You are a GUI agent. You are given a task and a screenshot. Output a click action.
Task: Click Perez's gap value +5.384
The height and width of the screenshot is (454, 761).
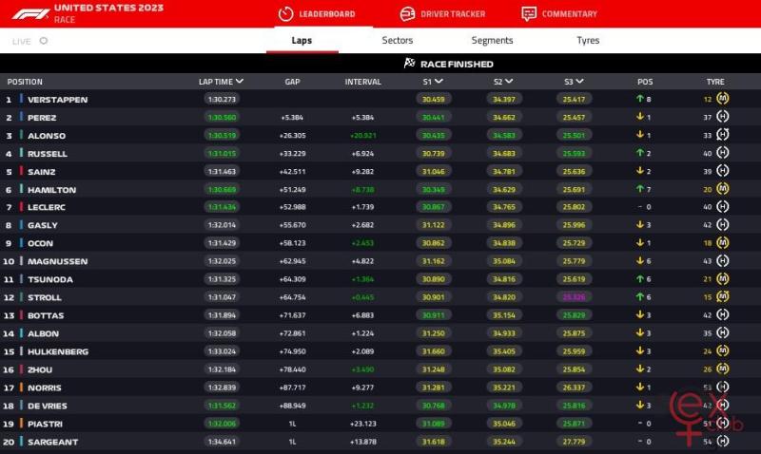pos(292,117)
